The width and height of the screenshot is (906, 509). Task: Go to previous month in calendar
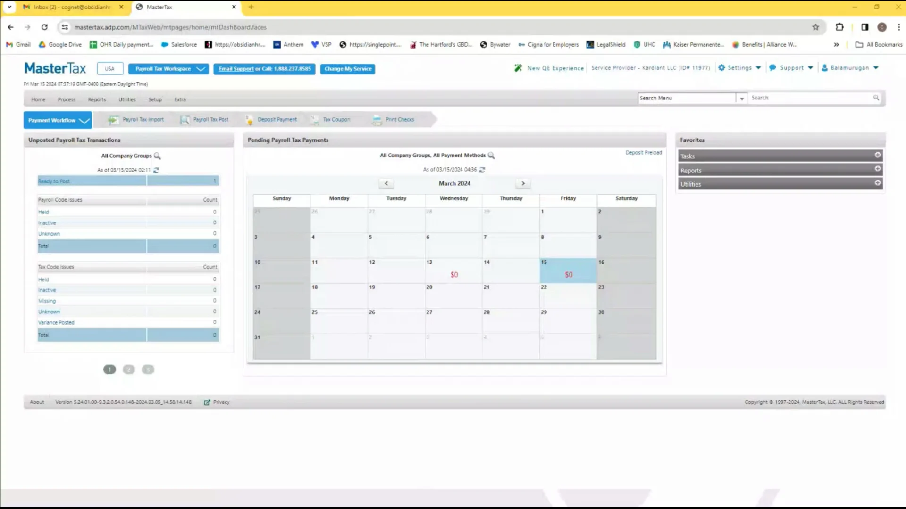coord(386,183)
